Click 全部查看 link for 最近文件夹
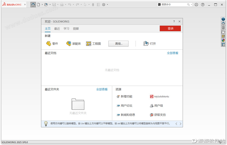The height and width of the screenshot is (145, 227). 102,89
